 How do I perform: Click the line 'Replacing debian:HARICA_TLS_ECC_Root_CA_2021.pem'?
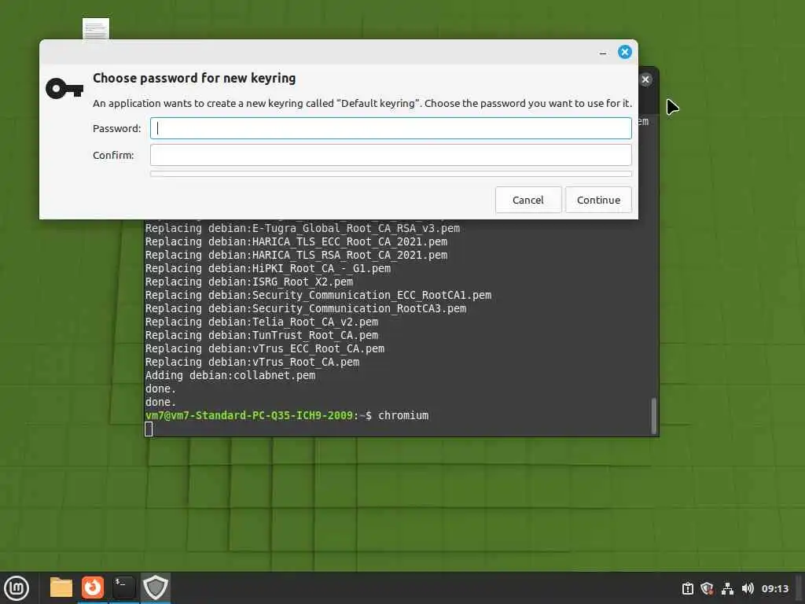point(296,242)
